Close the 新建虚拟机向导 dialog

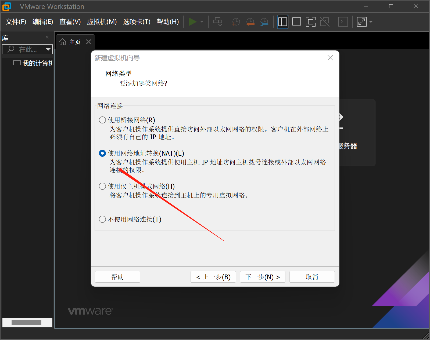click(330, 58)
